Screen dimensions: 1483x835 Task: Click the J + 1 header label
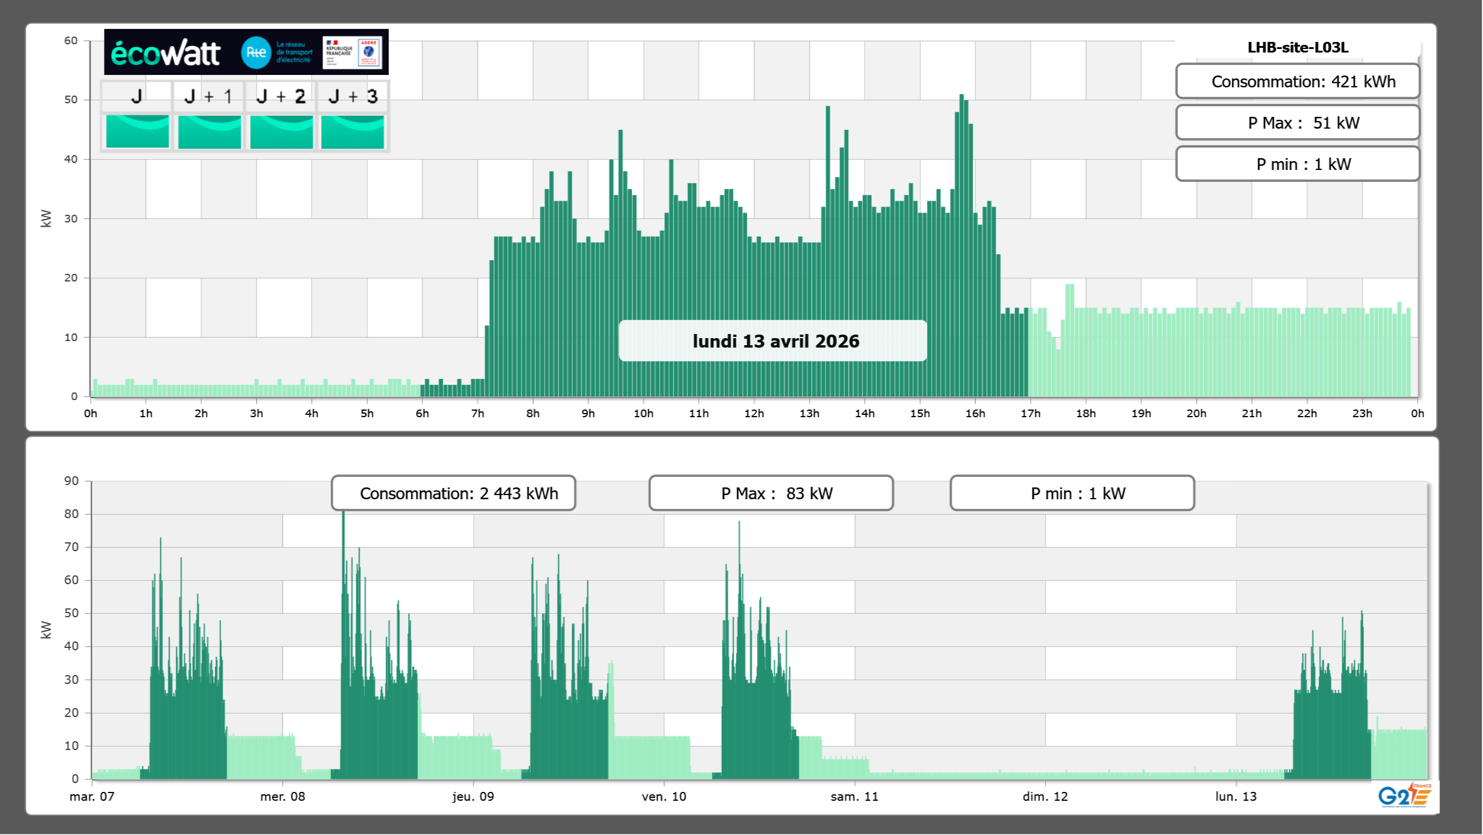coord(208,96)
